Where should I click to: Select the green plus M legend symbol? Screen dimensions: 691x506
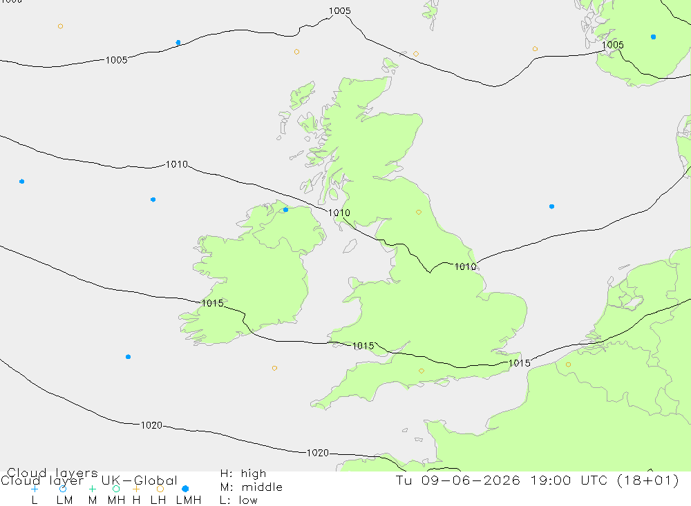click(x=92, y=489)
